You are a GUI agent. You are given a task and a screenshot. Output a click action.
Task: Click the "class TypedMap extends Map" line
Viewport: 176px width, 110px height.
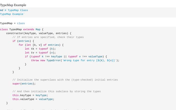[22, 29]
